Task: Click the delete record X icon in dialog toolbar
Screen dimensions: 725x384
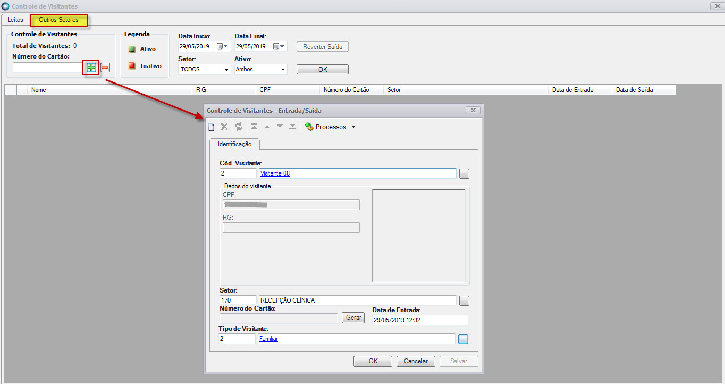Action: [x=224, y=127]
